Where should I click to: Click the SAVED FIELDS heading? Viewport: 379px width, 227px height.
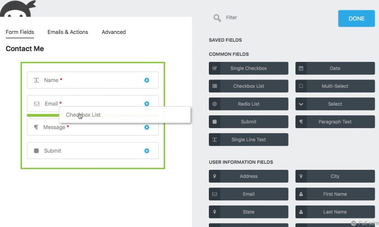[225, 40]
